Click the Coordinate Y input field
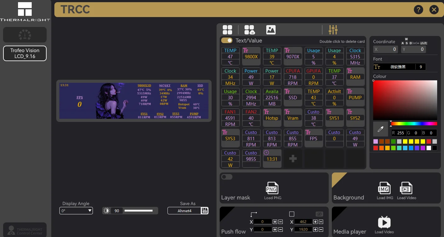Image resolution: width=444 pixels, height=237 pixels. (x=413, y=49)
